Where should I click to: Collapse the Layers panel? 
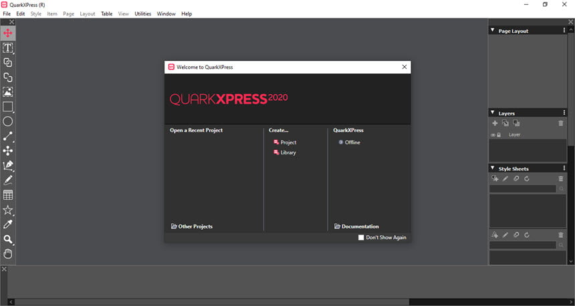[x=493, y=113]
